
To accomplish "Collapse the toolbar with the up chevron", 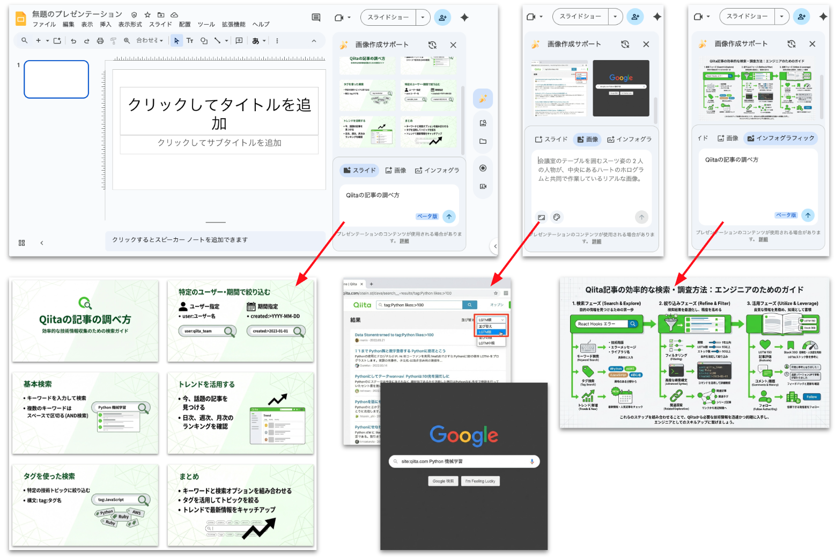I will (x=314, y=40).
